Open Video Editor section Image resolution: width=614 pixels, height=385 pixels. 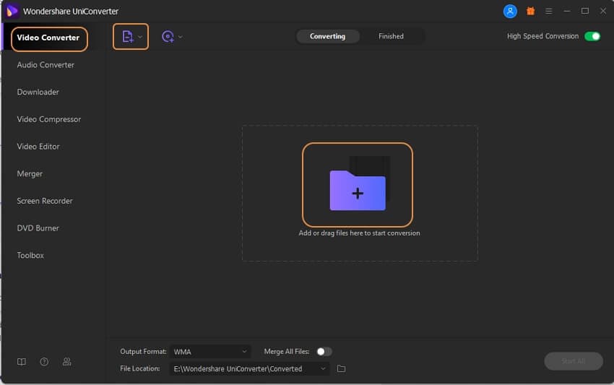tap(38, 147)
